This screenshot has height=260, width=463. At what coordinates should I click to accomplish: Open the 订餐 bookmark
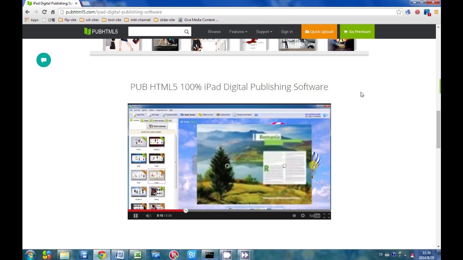pyautogui.click(x=49, y=20)
